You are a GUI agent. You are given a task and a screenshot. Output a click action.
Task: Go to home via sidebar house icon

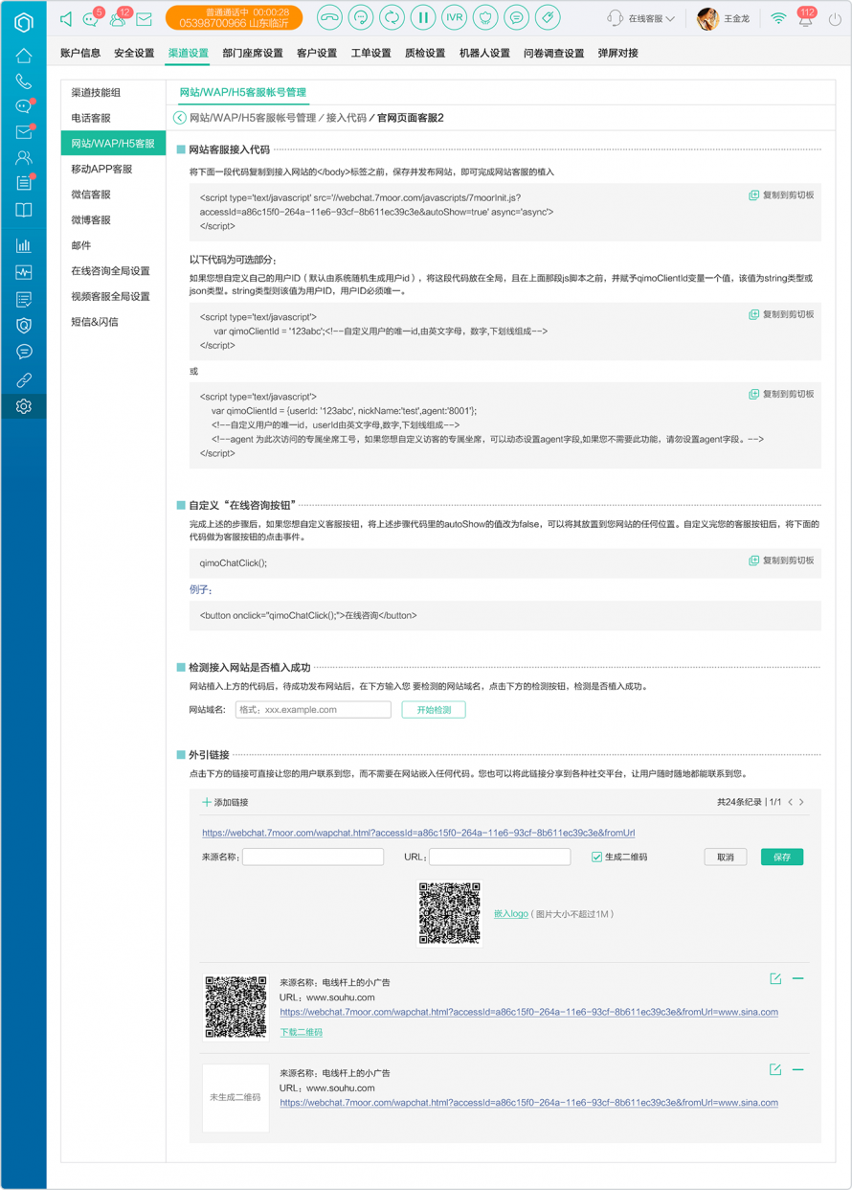point(23,56)
